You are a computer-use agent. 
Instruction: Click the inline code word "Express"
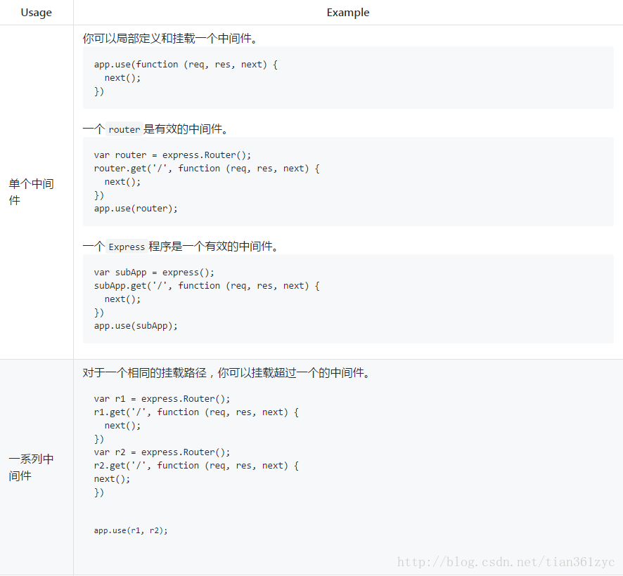(x=127, y=247)
